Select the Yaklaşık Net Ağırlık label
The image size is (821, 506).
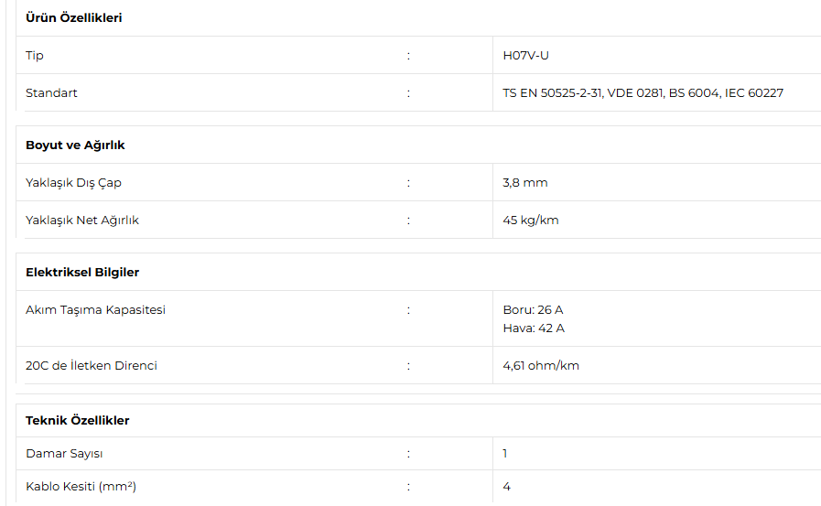(82, 221)
